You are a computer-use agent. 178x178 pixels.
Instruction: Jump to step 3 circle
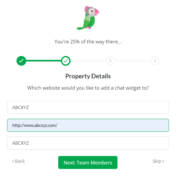coord(110,61)
